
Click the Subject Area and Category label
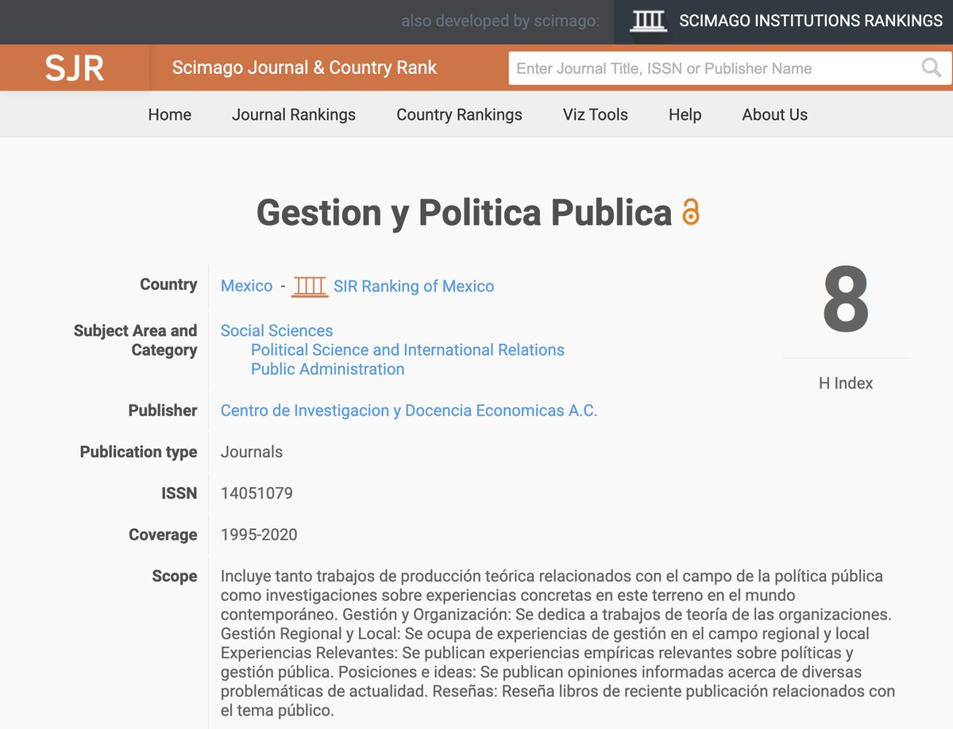coord(135,340)
